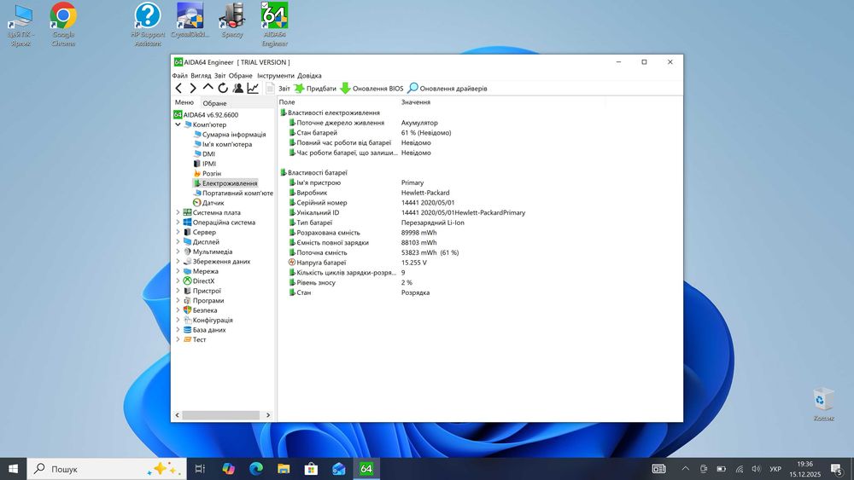The height and width of the screenshot is (480, 854).
Task: Refresh the current page data
Action: point(223,88)
